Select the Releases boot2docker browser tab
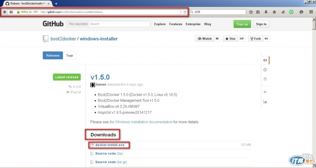 pyautogui.click(x=28, y=4)
